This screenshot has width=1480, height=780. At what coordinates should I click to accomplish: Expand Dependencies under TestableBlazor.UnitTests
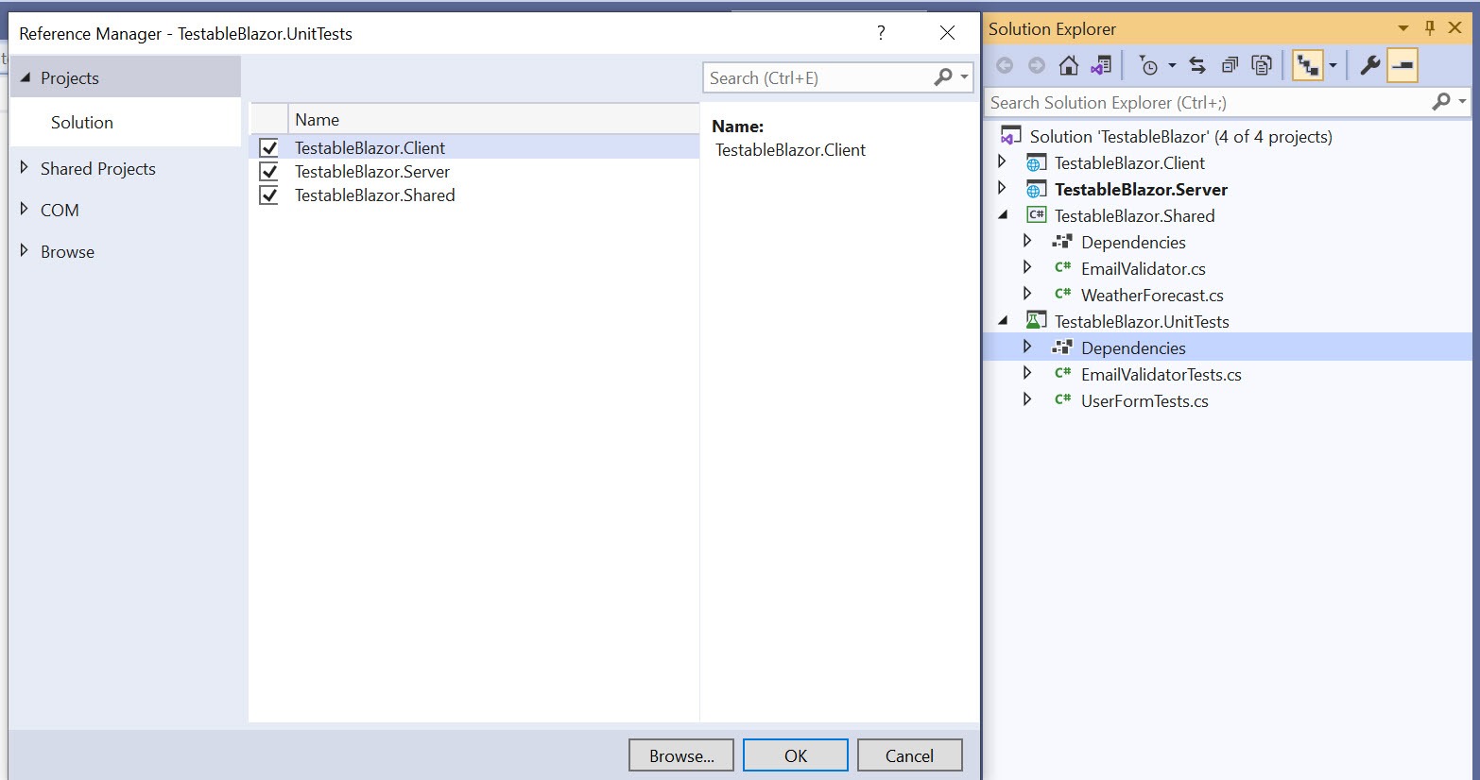click(x=1027, y=347)
